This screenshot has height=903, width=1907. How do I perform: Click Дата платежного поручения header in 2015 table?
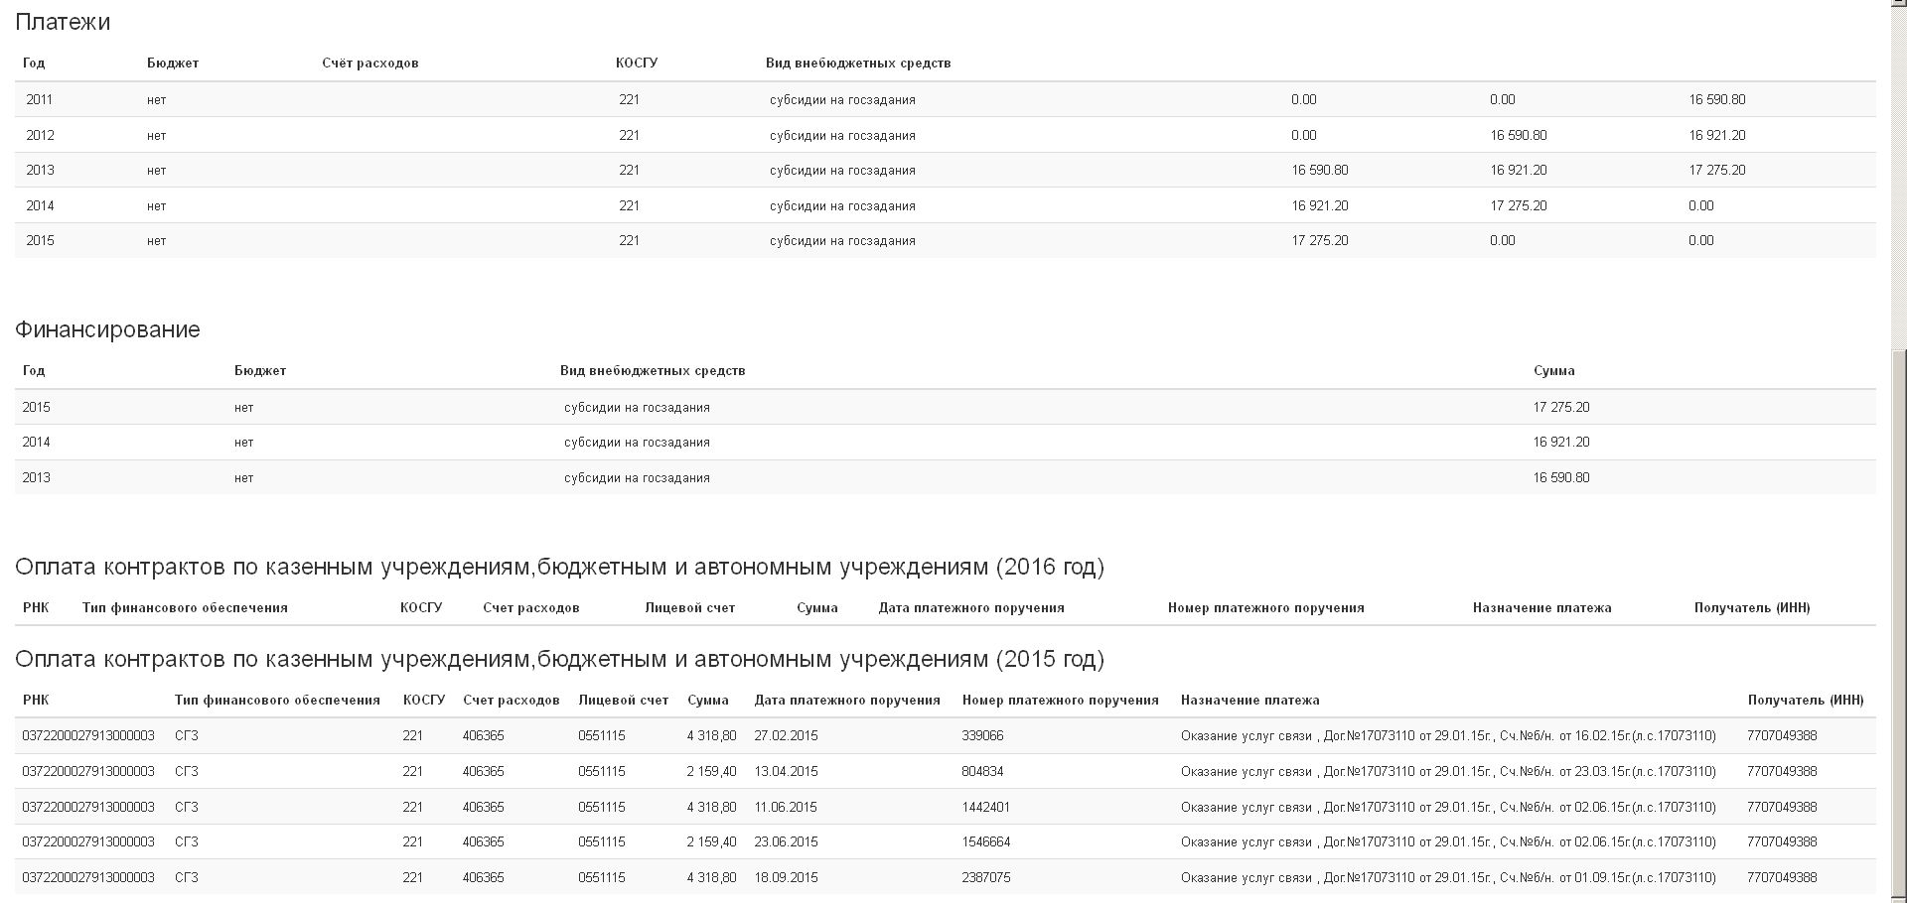coord(847,700)
